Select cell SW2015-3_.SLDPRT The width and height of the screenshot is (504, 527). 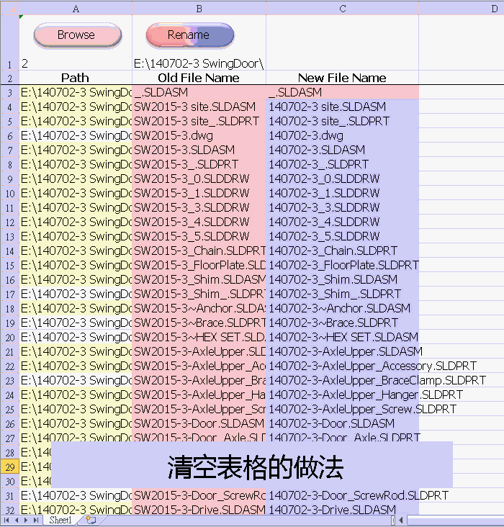[x=199, y=164]
